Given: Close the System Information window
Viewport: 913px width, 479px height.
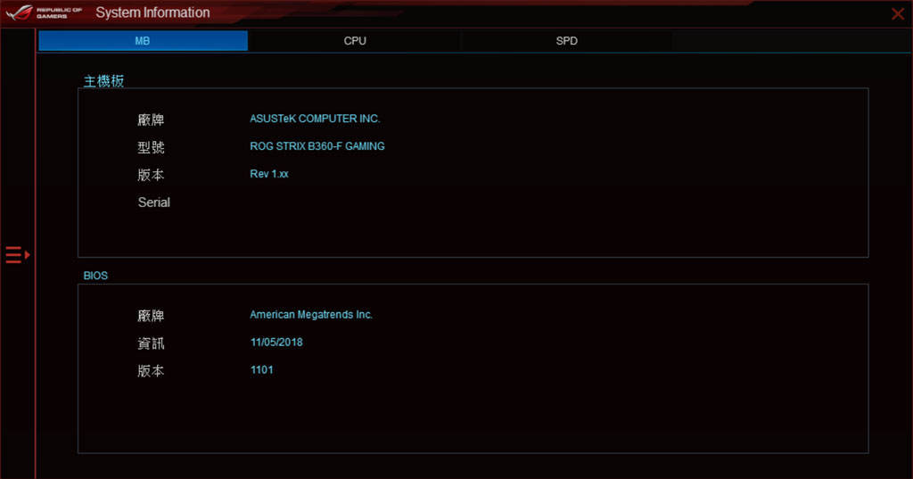Looking at the screenshot, I should tap(897, 13).
